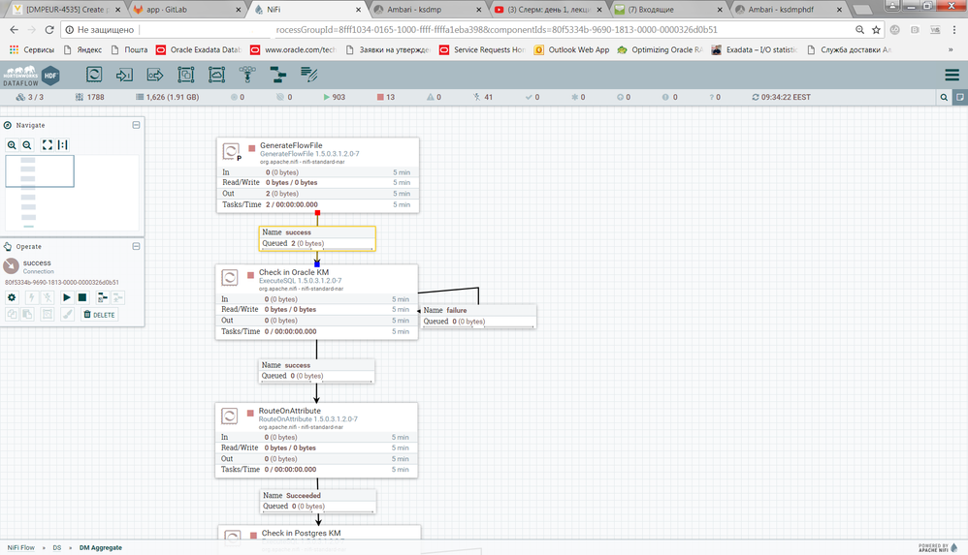Click the Enable lightning icon in Operate

pyautogui.click(x=31, y=297)
